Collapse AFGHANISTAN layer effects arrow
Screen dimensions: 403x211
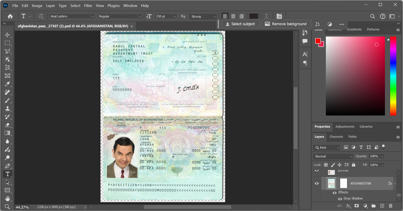pyautogui.click(x=395, y=183)
